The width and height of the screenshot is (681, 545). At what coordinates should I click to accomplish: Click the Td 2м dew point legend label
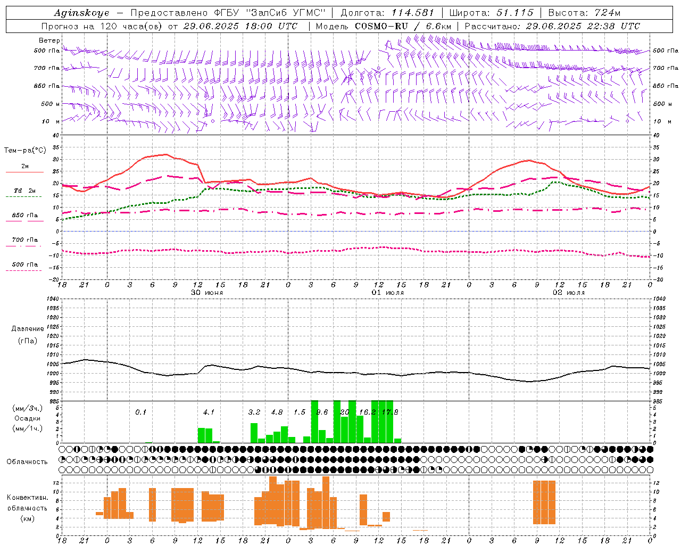pyautogui.click(x=25, y=191)
